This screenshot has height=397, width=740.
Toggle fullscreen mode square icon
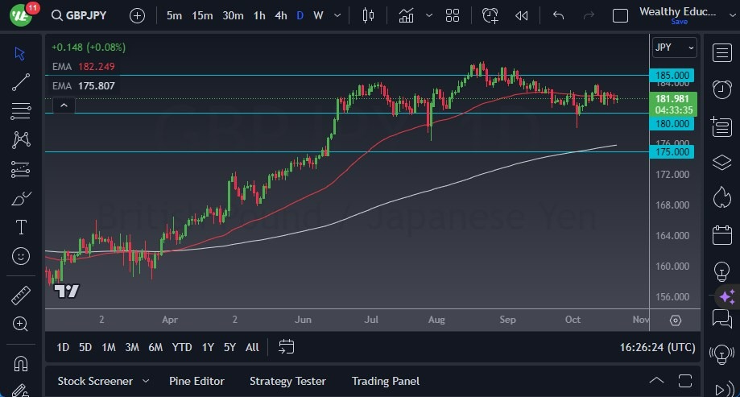620,15
